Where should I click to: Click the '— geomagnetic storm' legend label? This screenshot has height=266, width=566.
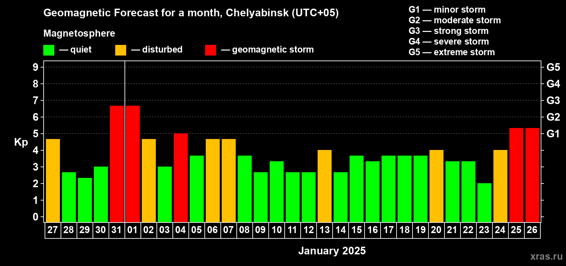[x=267, y=50]
